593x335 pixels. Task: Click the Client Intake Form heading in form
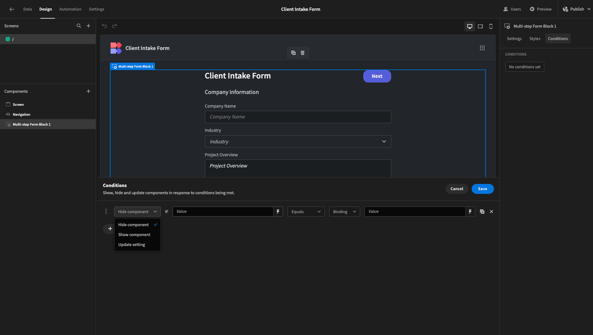[x=238, y=76]
